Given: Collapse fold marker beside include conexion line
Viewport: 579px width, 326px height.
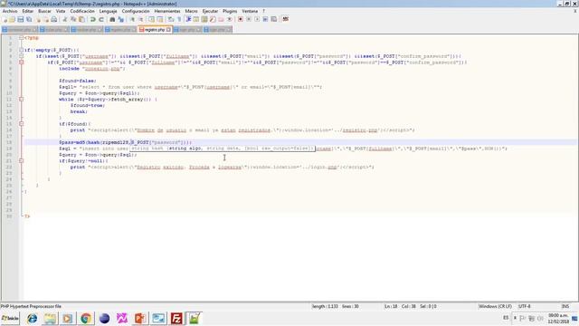Looking at the screenshot, I should coord(22,62).
